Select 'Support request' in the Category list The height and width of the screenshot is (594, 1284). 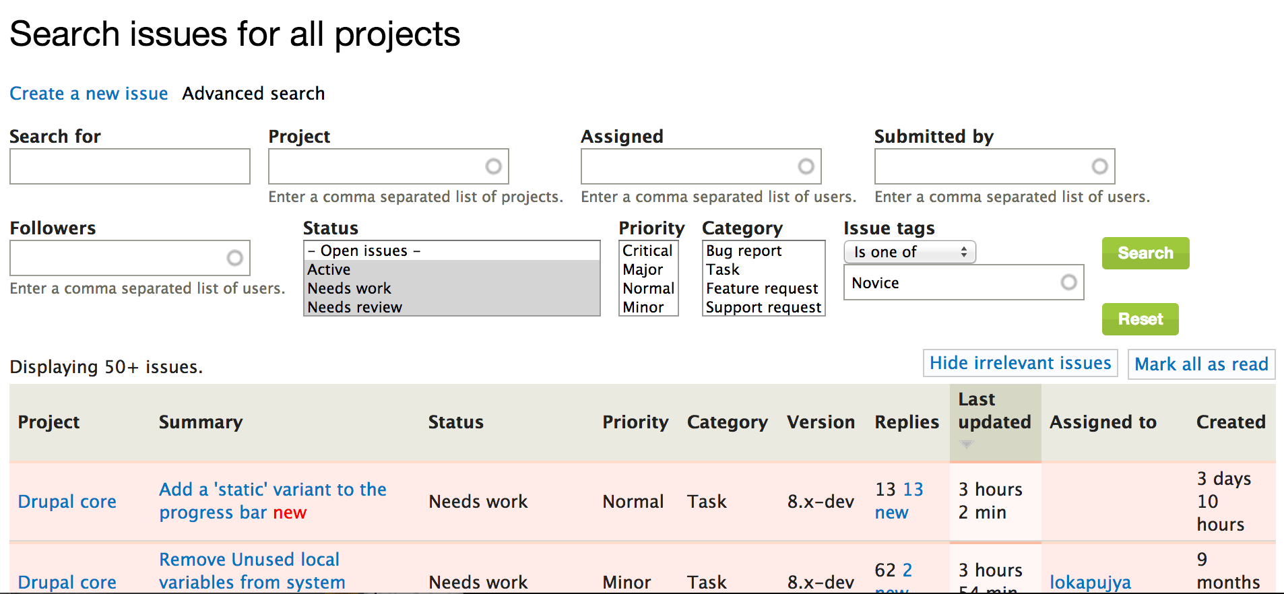763,307
